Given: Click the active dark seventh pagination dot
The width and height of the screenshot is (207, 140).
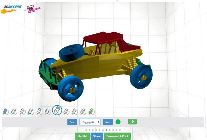Looking at the screenshot, I should 106,130.
